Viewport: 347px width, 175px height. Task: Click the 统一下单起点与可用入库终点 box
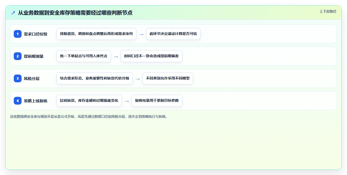coord(84,56)
